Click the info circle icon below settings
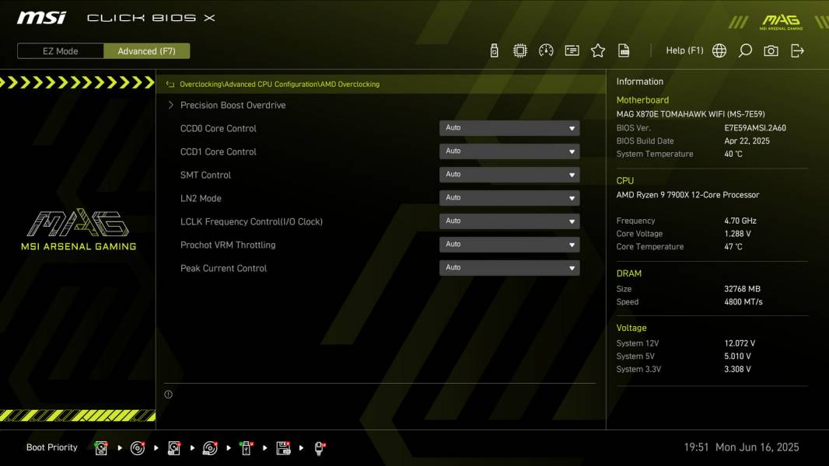 click(x=168, y=395)
